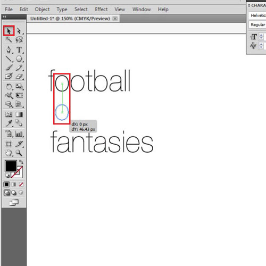266x266 pixels.
Task: Open the Object menu
Action: [42, 9]
